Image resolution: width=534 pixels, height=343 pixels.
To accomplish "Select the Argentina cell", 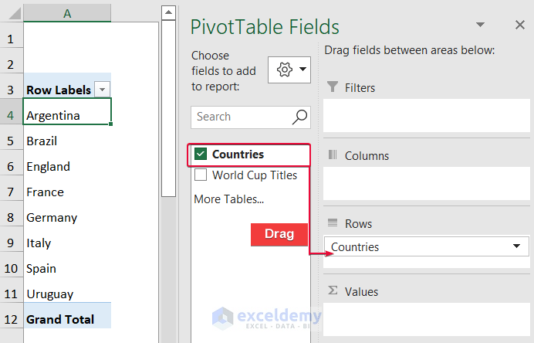I will pyautogui.click(x=68, y=116).
